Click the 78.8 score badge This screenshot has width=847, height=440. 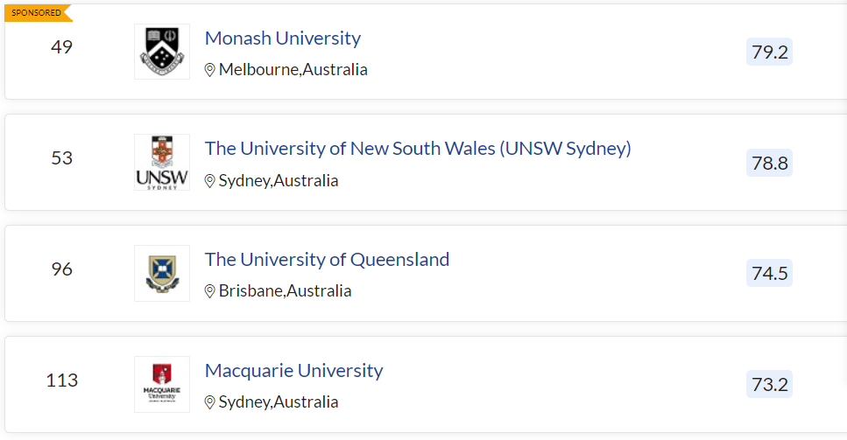click(x=769, y=163)
